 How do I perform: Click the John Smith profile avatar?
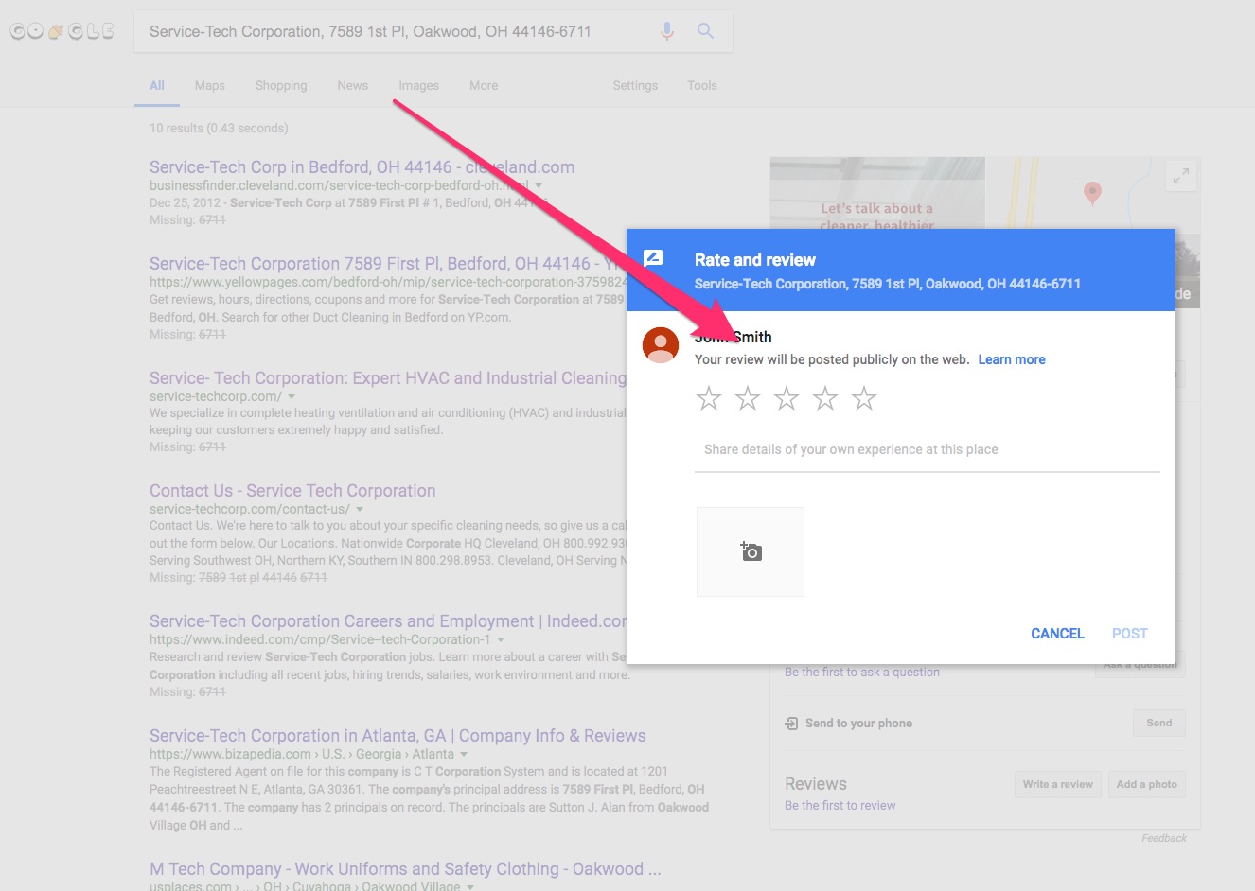coord(661,345)
